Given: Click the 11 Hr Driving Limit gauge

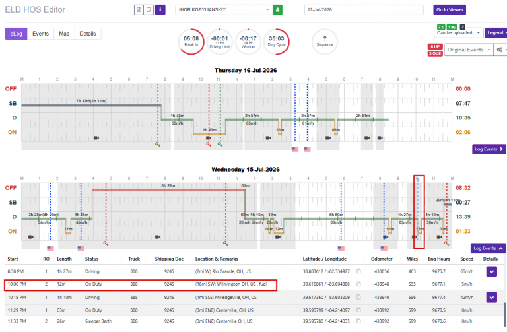Looking at the screenshot, I should pos(220,42).
